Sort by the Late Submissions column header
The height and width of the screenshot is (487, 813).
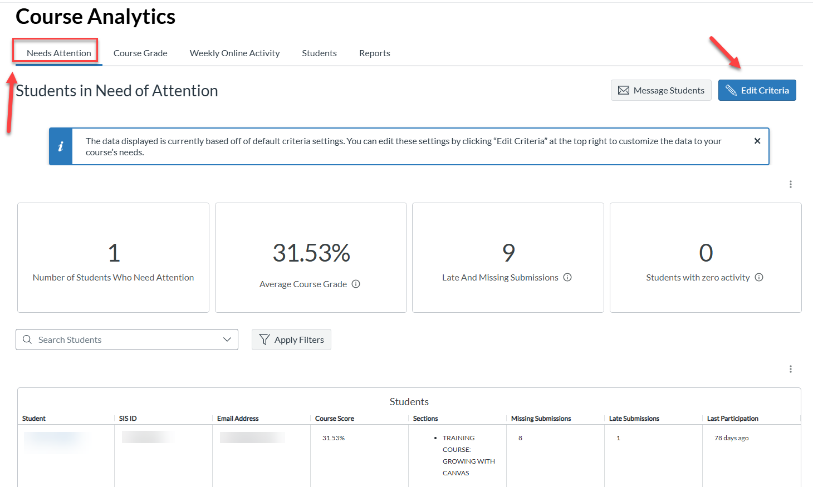coord(634,419)
